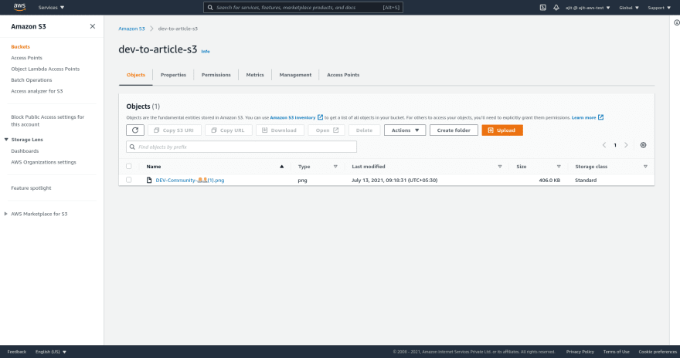Screen dimensions: 680x358
Task: Expand the ajit account dropdown
Action: coord(587,8)
